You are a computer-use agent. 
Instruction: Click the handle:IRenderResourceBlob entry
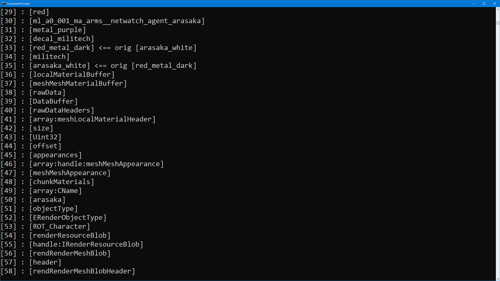(x=86, y=245)
